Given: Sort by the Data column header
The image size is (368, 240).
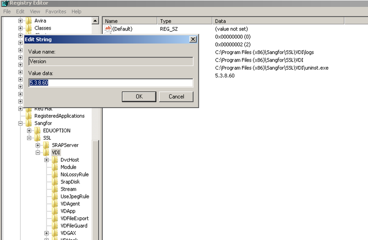Looking at the screenshot, I should coord(278,21).
